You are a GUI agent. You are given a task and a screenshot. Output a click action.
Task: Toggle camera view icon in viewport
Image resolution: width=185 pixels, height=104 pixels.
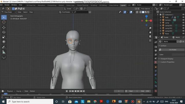[150, 36]
